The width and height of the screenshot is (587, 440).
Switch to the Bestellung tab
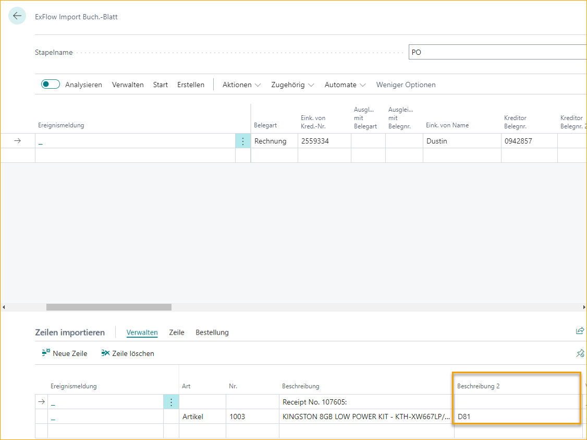(x=212, y=332)
